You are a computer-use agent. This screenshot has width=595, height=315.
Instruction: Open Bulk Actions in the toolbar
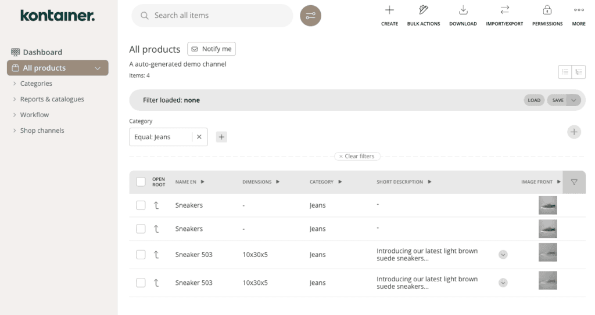pyautogui.click(x=423, y=10)
